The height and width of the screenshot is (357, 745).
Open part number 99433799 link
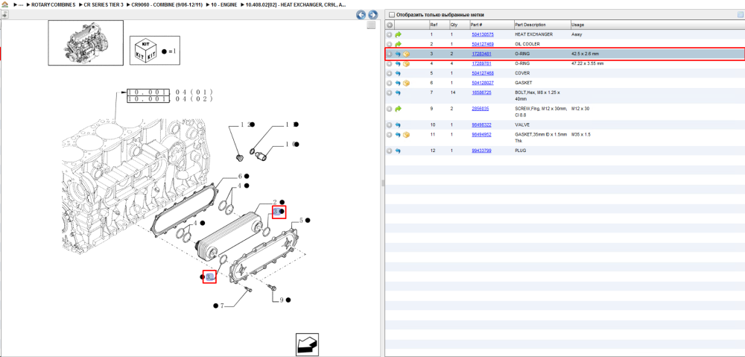point(481,151)
